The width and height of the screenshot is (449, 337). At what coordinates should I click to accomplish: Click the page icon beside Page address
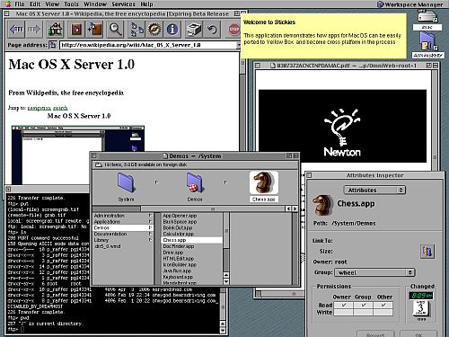53,45
